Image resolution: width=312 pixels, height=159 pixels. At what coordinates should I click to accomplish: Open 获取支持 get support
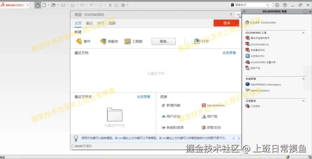point(211,127)
